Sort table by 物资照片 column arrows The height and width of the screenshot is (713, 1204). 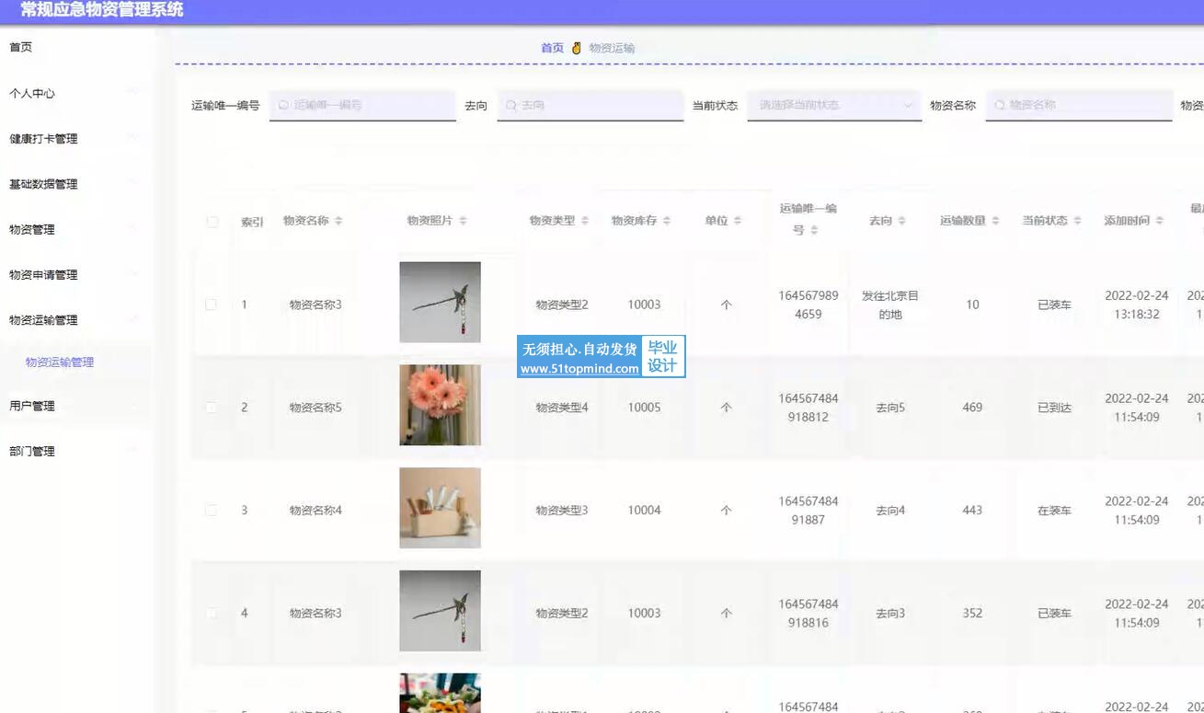pos(463,221)
